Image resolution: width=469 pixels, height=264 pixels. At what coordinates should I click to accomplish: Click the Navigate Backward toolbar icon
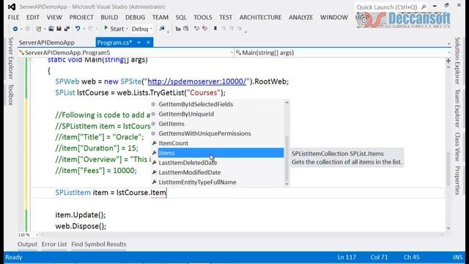(x=15, y=29)
